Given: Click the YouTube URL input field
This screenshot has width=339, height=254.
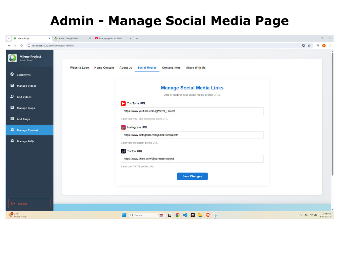Looking at the screenshot, I should 192,111.
